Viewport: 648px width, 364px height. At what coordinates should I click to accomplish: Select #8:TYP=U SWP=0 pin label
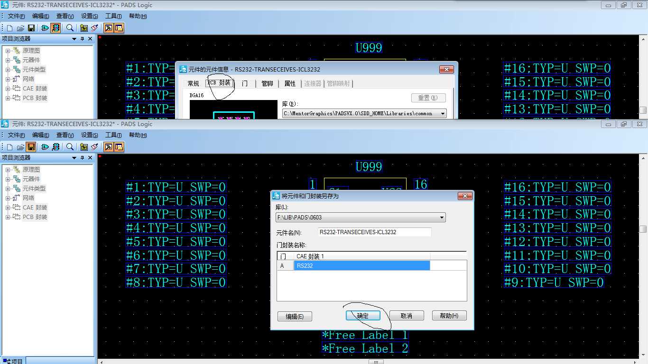click(176, 282)
